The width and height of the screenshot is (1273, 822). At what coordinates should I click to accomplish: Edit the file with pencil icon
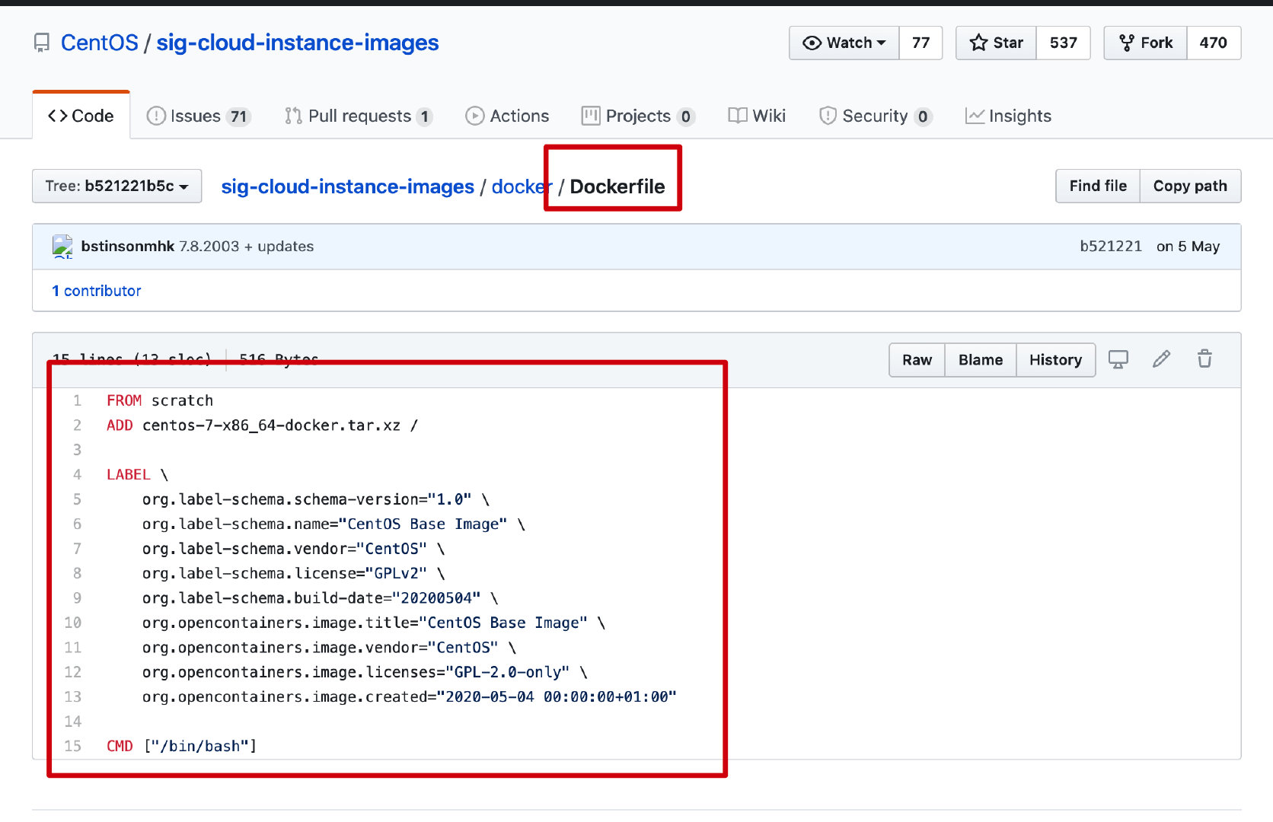[x=1161, y=359]
